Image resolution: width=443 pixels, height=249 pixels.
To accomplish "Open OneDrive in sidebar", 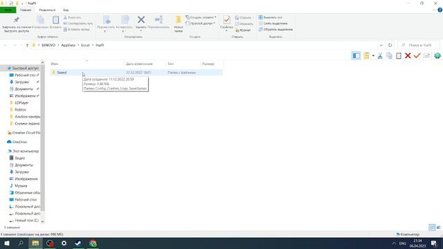I will [x=17, y=142].
